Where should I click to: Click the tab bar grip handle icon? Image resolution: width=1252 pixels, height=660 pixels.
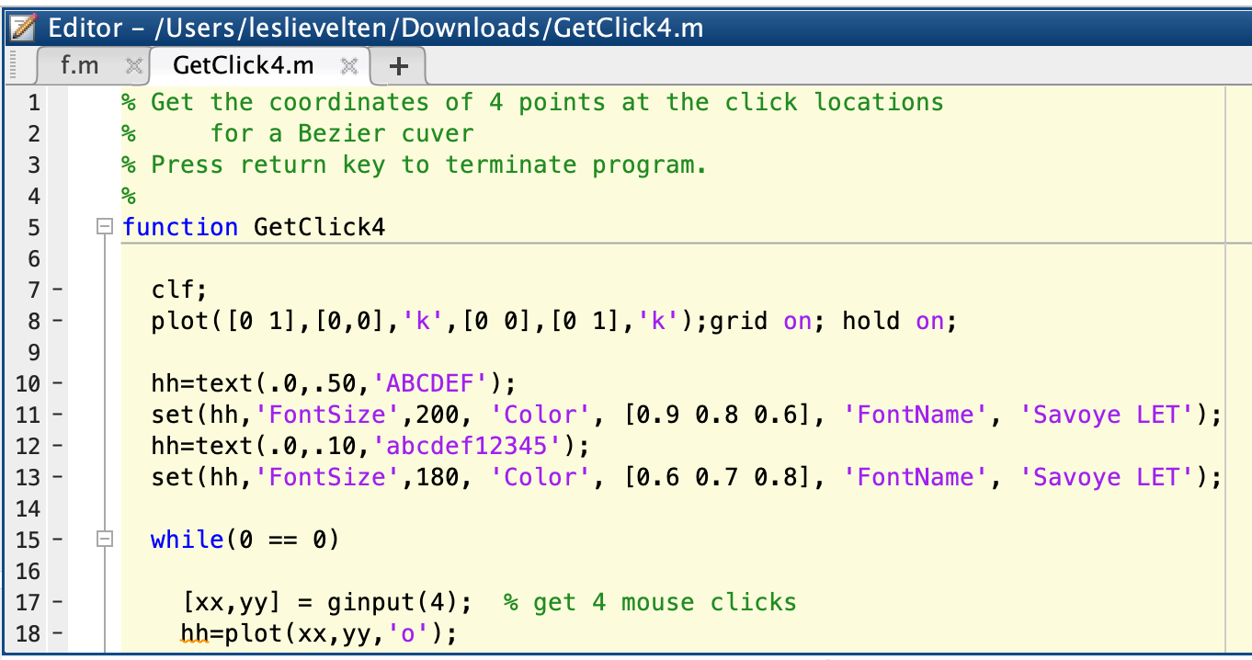[x=11, y=65]
